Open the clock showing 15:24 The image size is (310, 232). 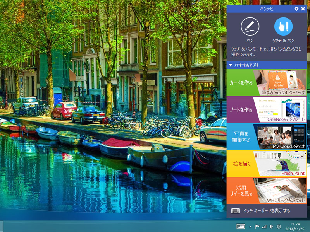(295, 226)
